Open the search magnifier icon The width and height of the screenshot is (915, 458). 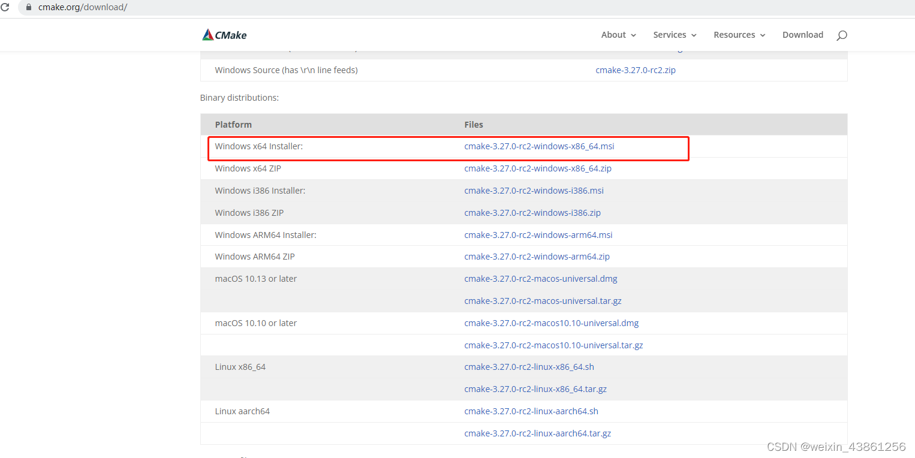[x=842, y=35]
